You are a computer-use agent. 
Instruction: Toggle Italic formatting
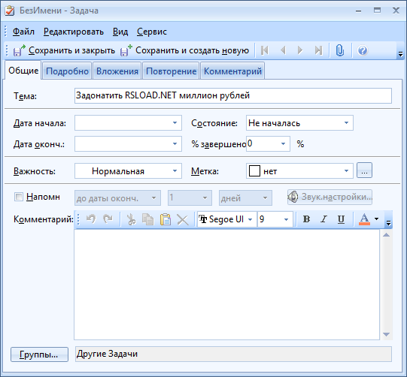point(323,219)
